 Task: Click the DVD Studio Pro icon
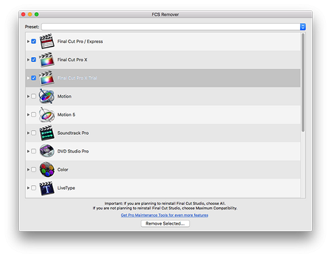[x=46, y=151]
